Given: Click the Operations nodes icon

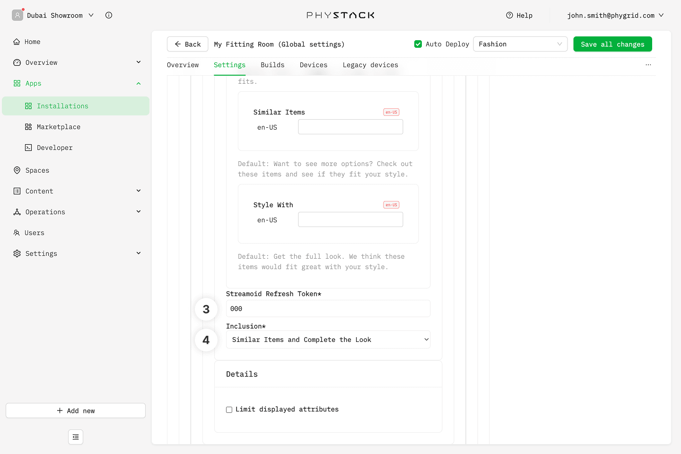Looking at the screenshot, I should click(x=17, y=212).
